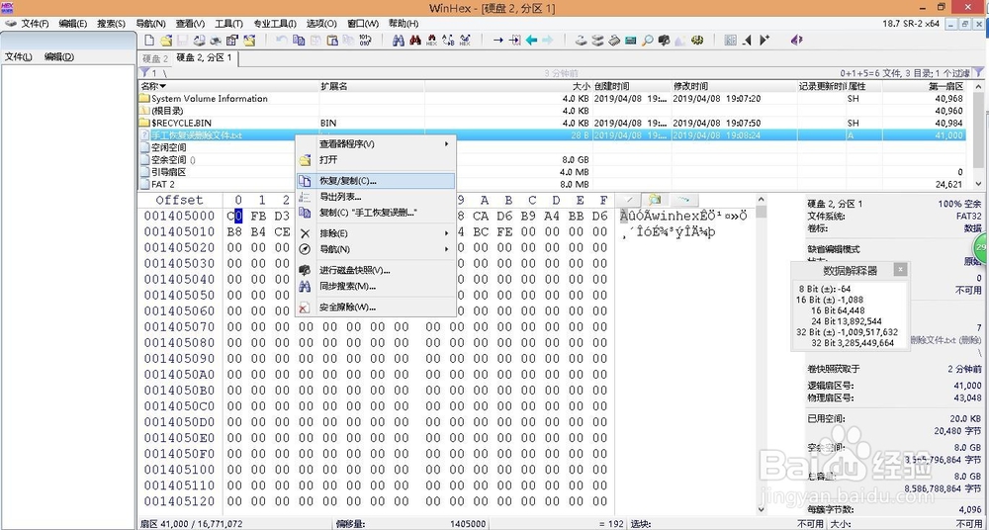Select the System Volume Information folder row
989x530 pixels.
[552, 99]
